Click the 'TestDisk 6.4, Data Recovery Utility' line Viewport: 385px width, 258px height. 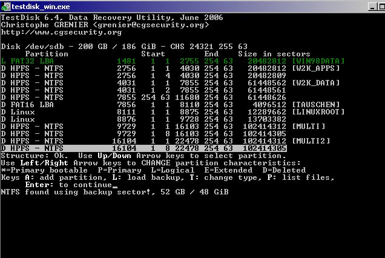tap(112, 18)
